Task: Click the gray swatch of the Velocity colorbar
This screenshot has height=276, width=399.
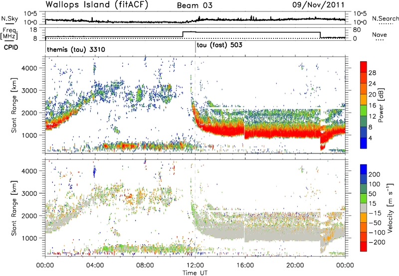Action: pos(364,208)
